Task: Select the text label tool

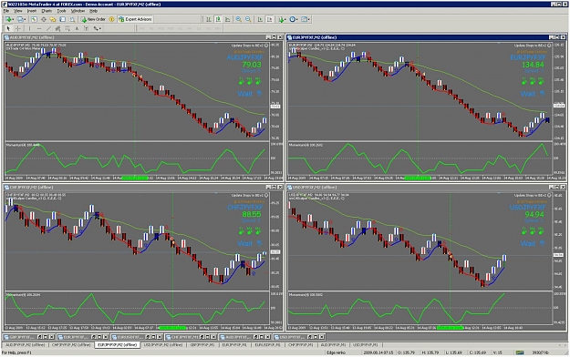Action: (x=86, y=28)
